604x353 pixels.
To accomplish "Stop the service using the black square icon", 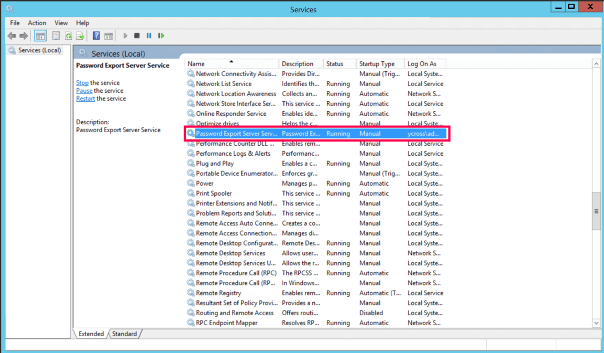I will pos(137,35).
